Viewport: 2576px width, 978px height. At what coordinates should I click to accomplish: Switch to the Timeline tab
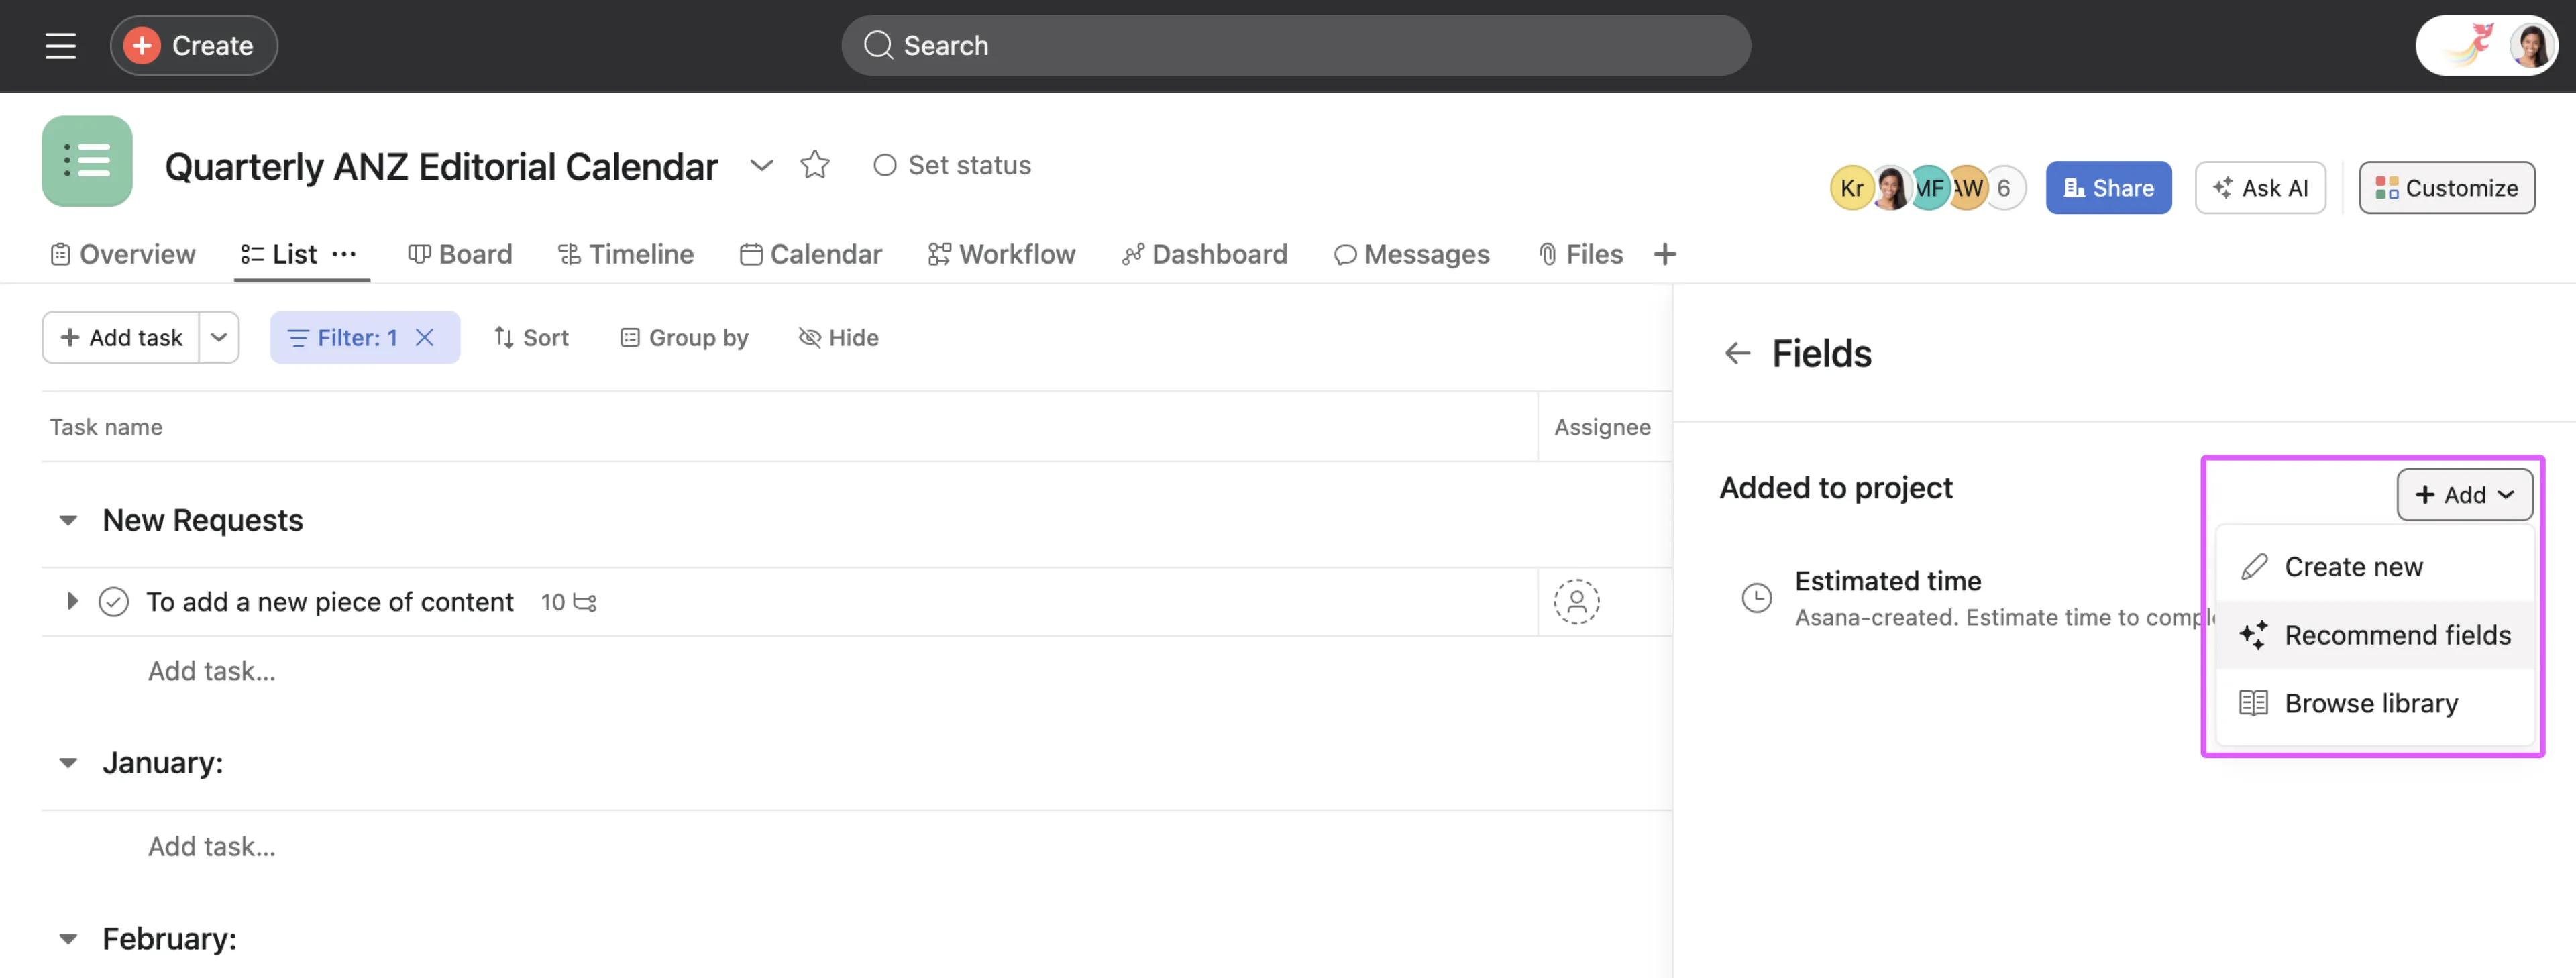pyautogui.click(x=625, y=254)
